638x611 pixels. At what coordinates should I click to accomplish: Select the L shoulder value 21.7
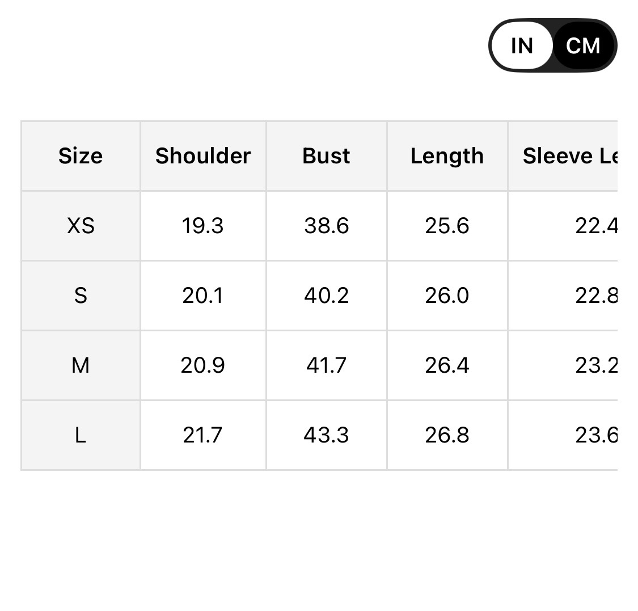[203, 435]
